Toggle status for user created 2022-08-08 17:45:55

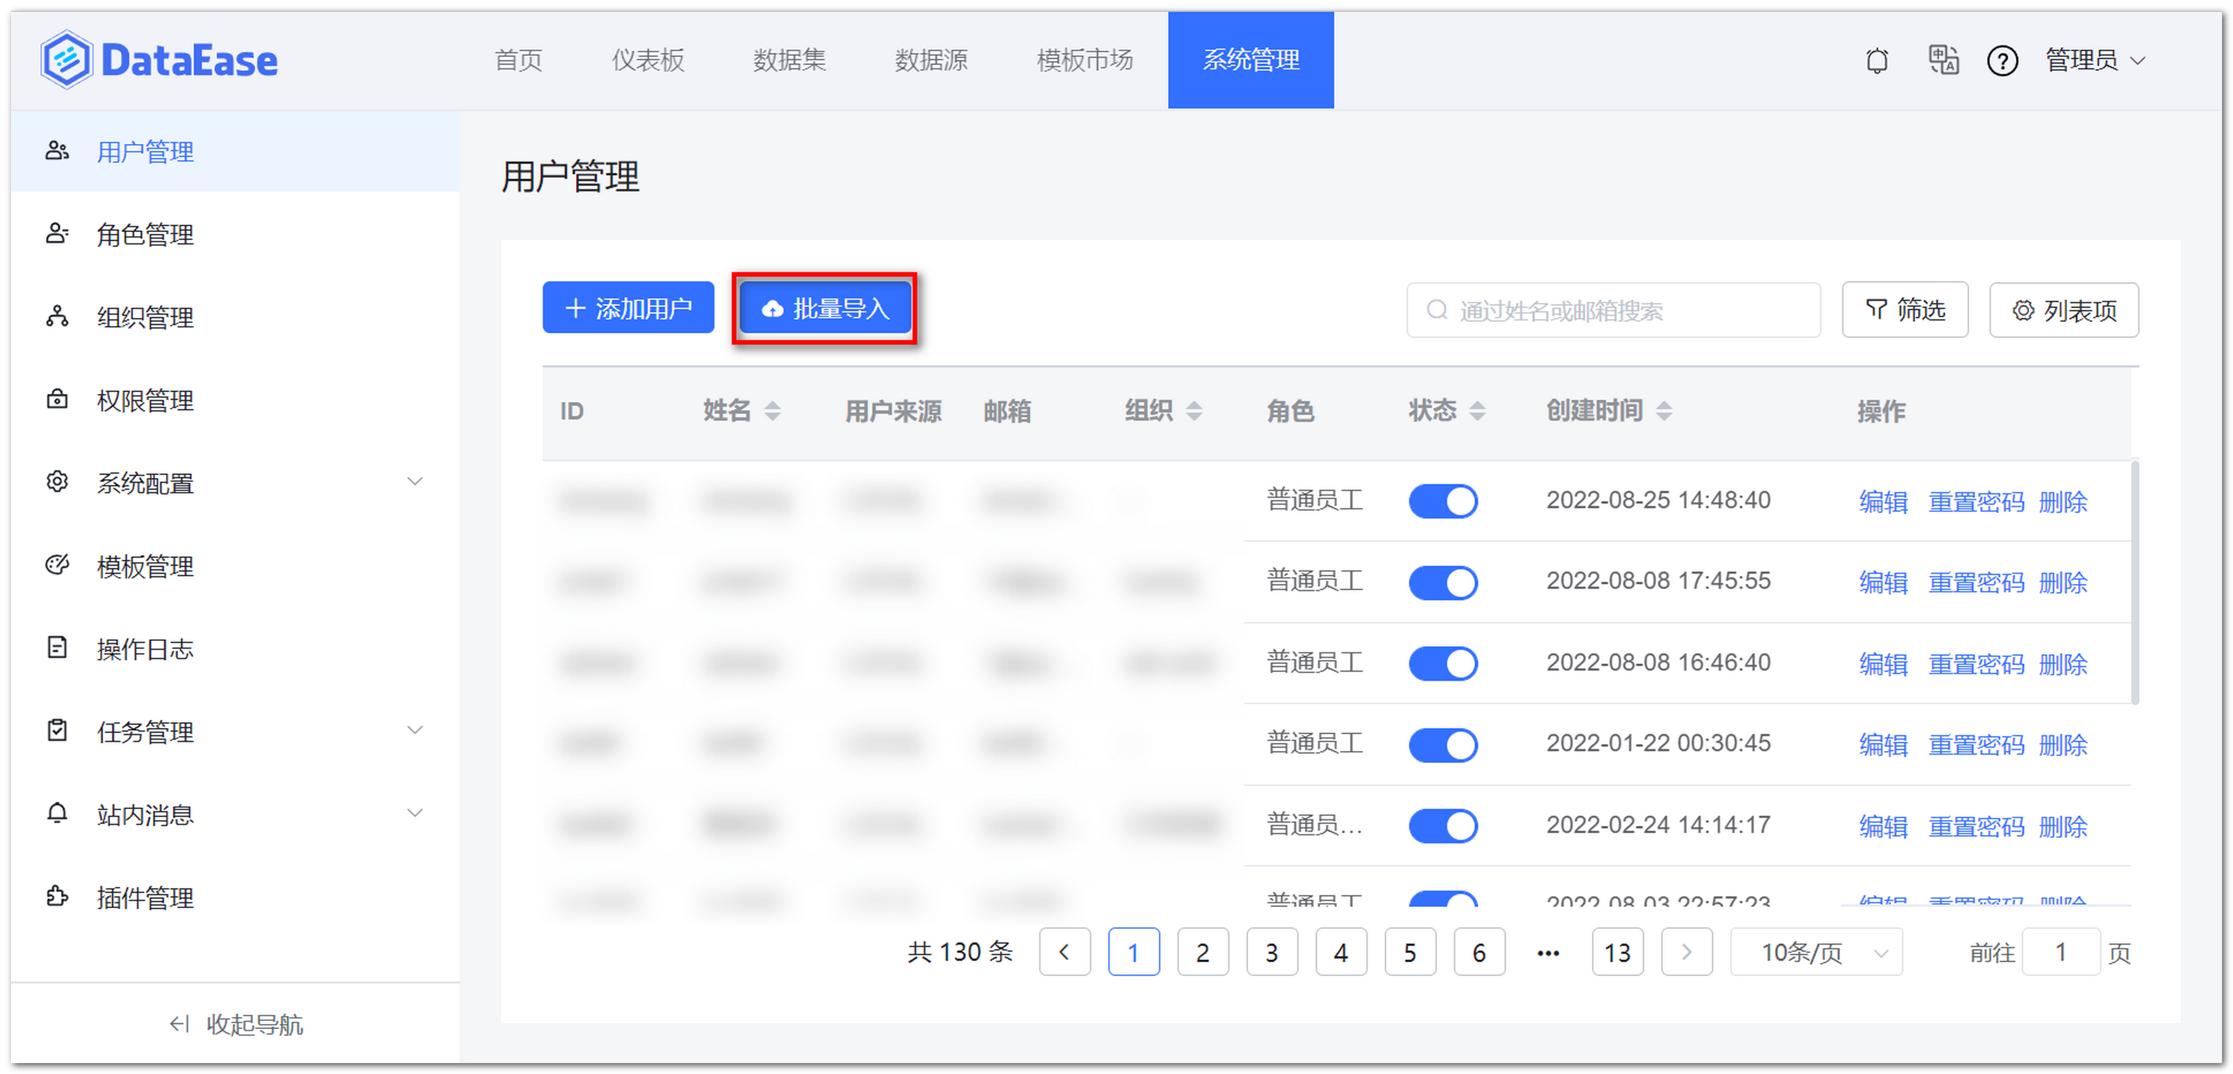coord(1444,582)
